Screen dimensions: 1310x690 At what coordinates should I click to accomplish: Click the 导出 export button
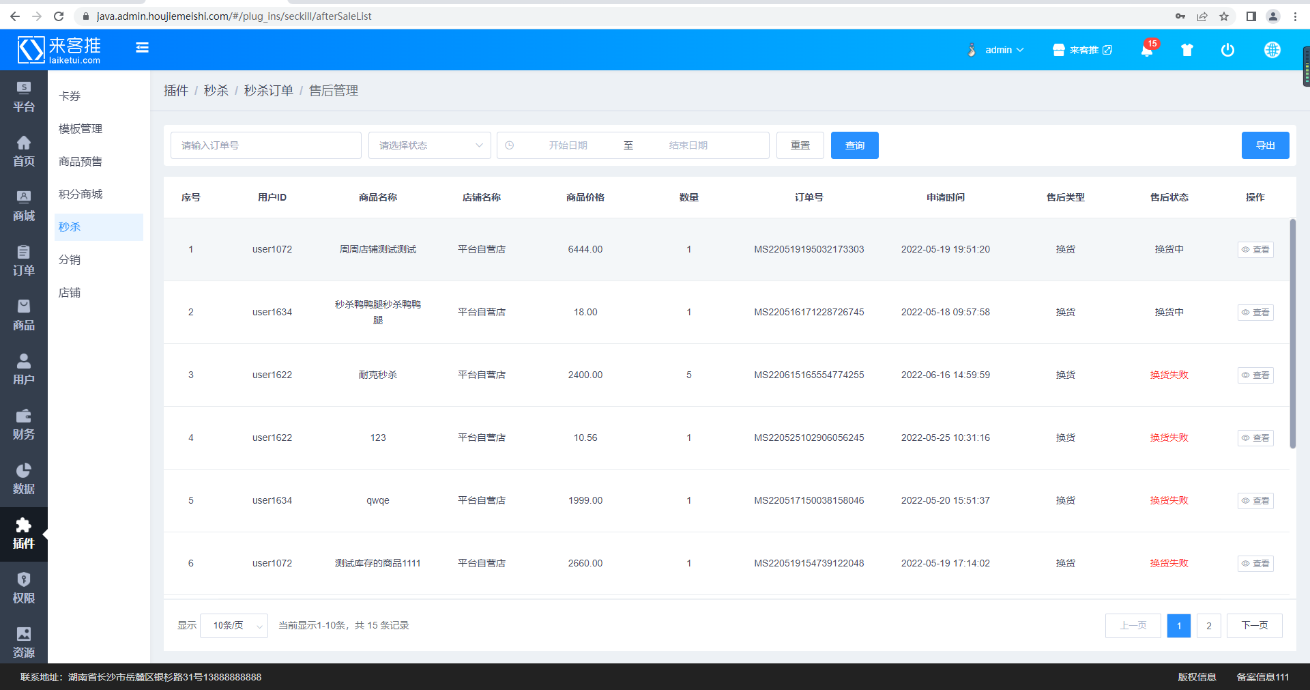point(1266,145)
